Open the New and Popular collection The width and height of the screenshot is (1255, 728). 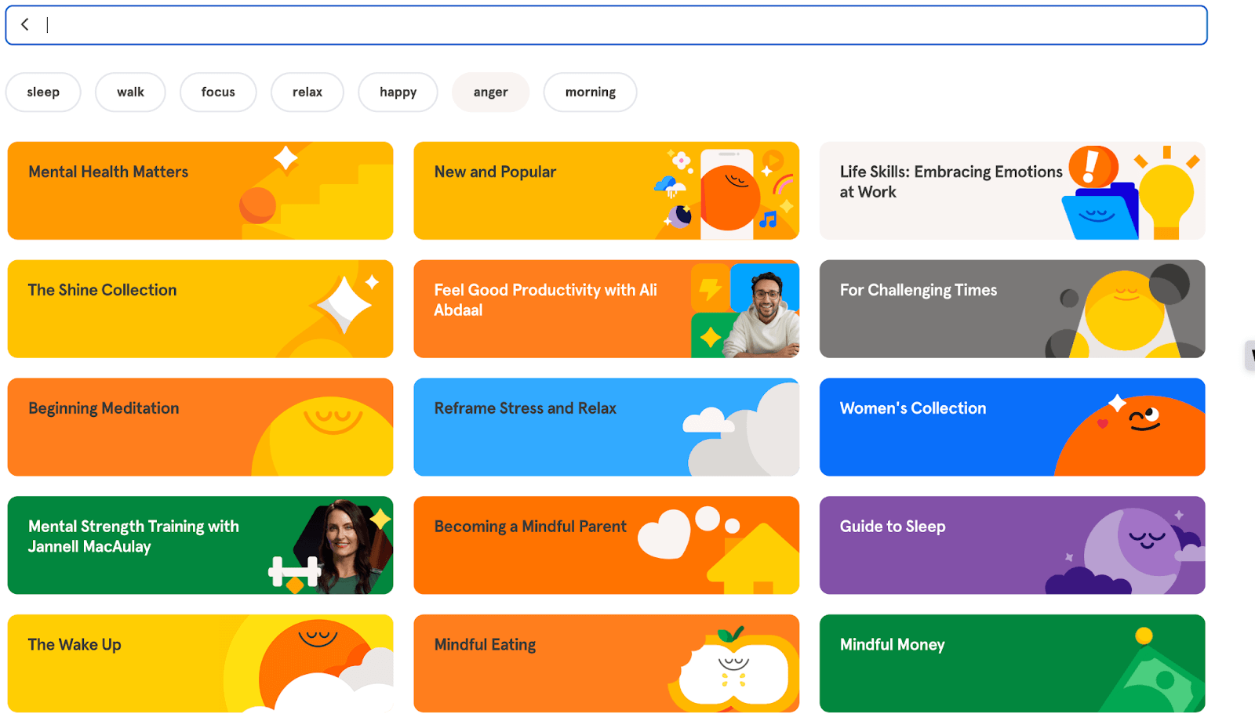(x=606, y=190)
